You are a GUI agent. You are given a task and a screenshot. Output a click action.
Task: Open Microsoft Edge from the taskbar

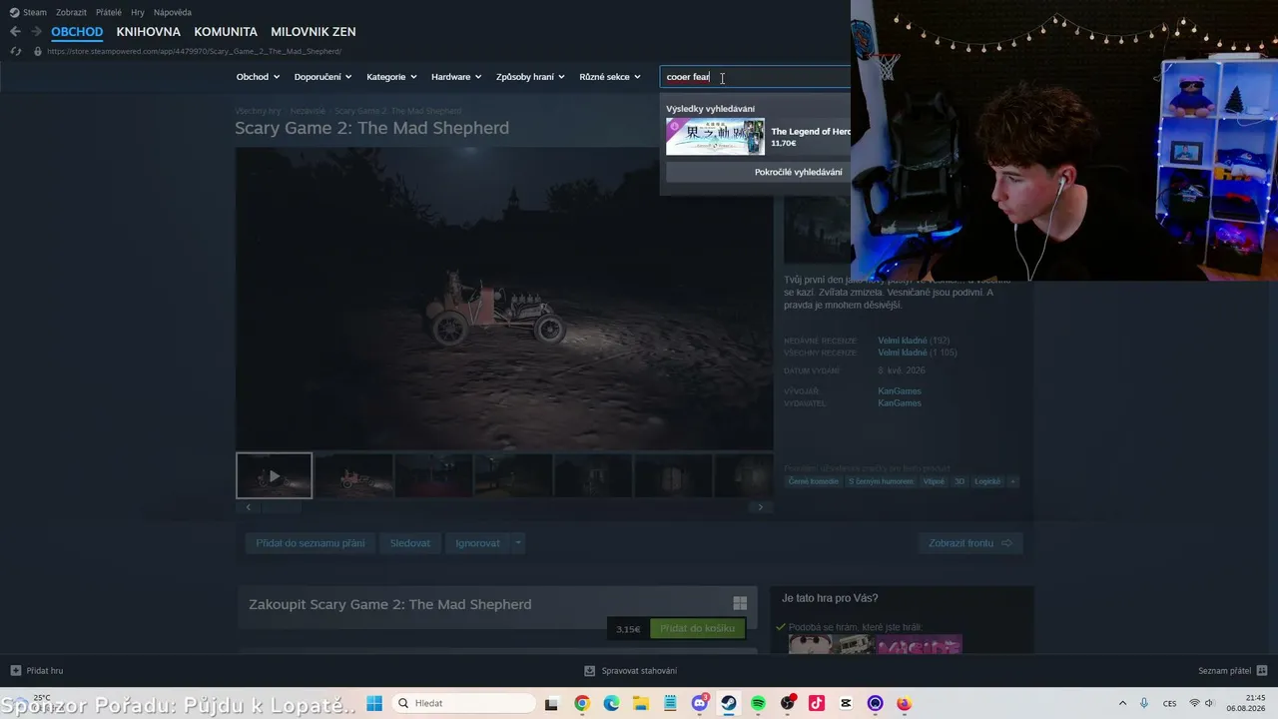(x=611, y=703)
